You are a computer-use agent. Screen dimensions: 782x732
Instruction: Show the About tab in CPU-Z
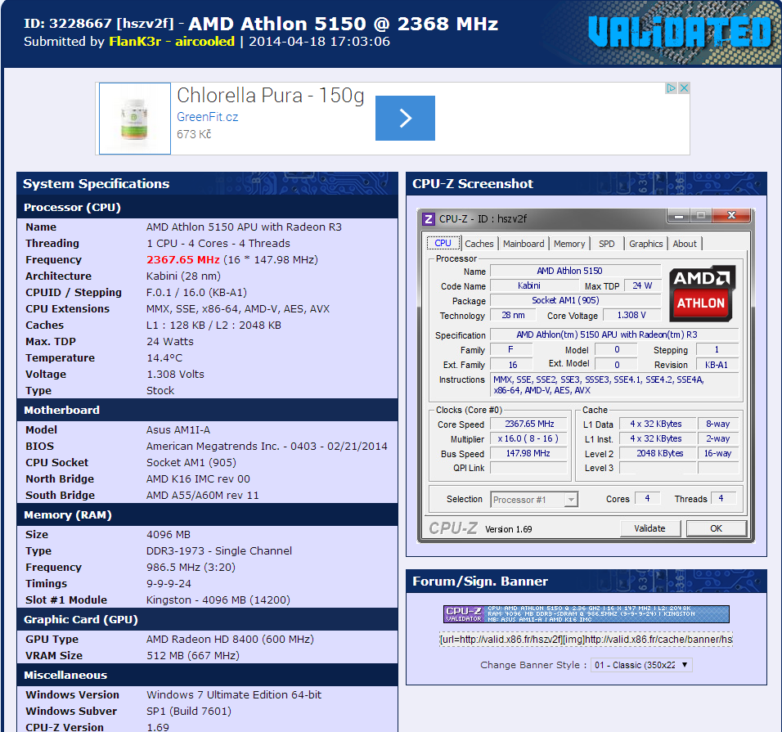point(684,244)
